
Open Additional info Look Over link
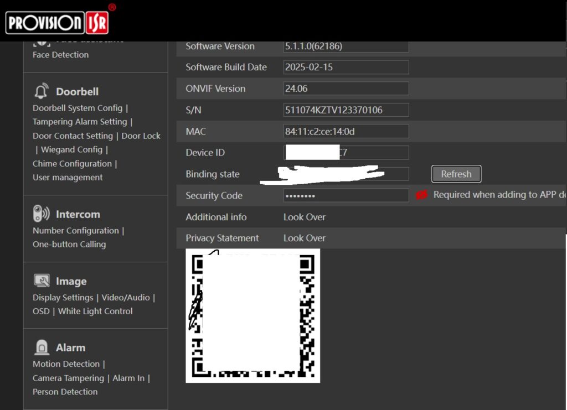point(304,217)
